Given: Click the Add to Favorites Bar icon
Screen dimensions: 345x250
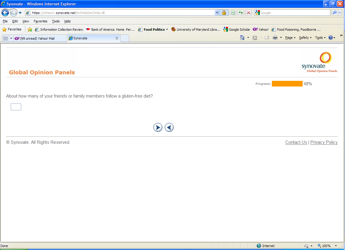Looking at the screenshot, I should click(x=30, y=30).
